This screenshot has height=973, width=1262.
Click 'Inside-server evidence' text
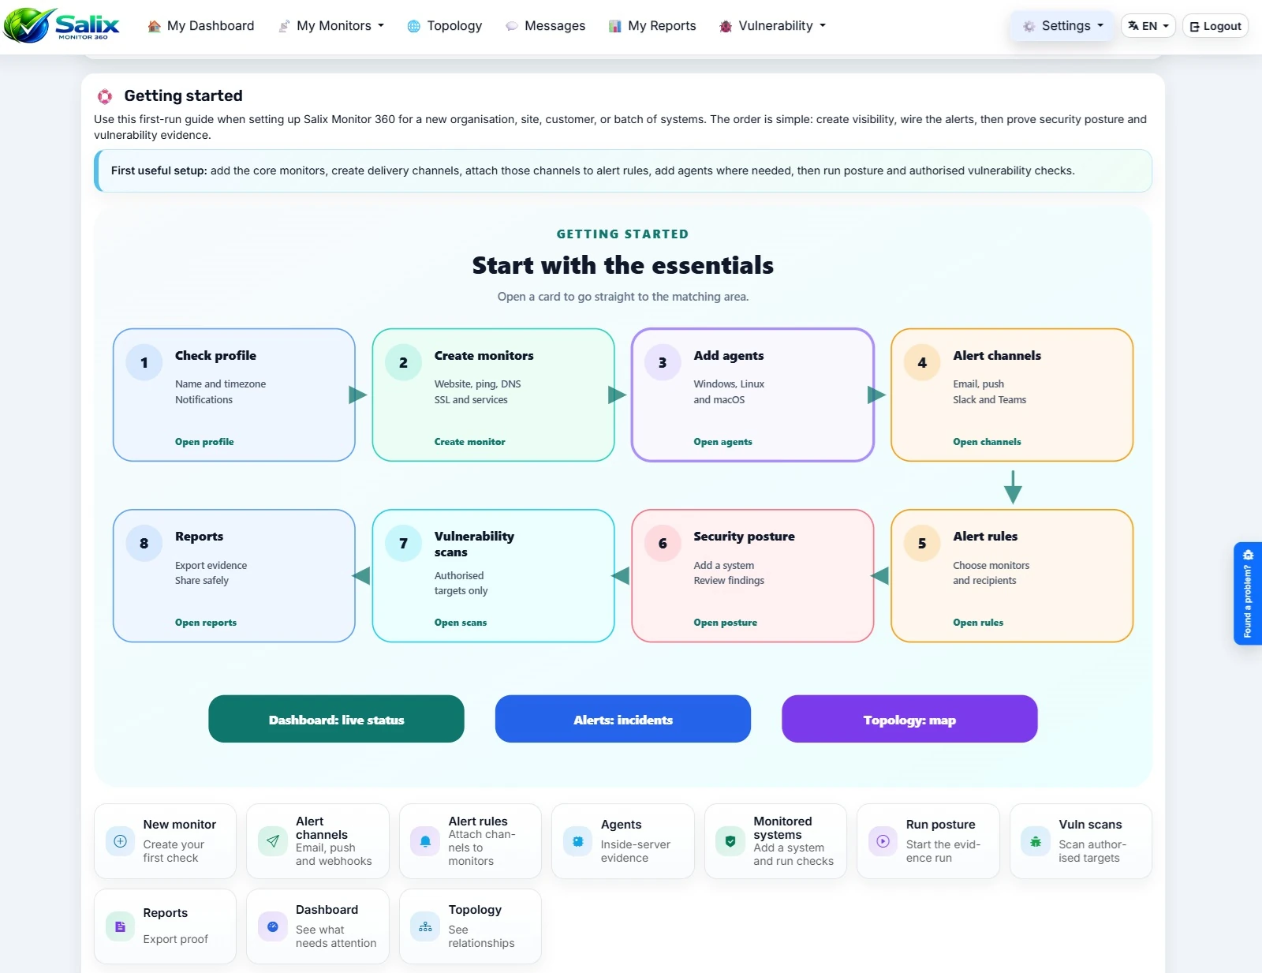(x=635, y=851)
